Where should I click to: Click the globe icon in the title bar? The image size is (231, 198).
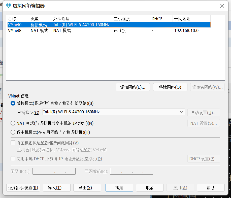[9, 6]
